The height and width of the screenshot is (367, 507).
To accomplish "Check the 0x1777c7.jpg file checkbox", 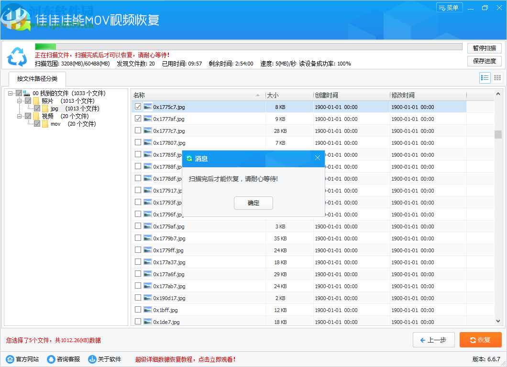I will pos(138,130).
